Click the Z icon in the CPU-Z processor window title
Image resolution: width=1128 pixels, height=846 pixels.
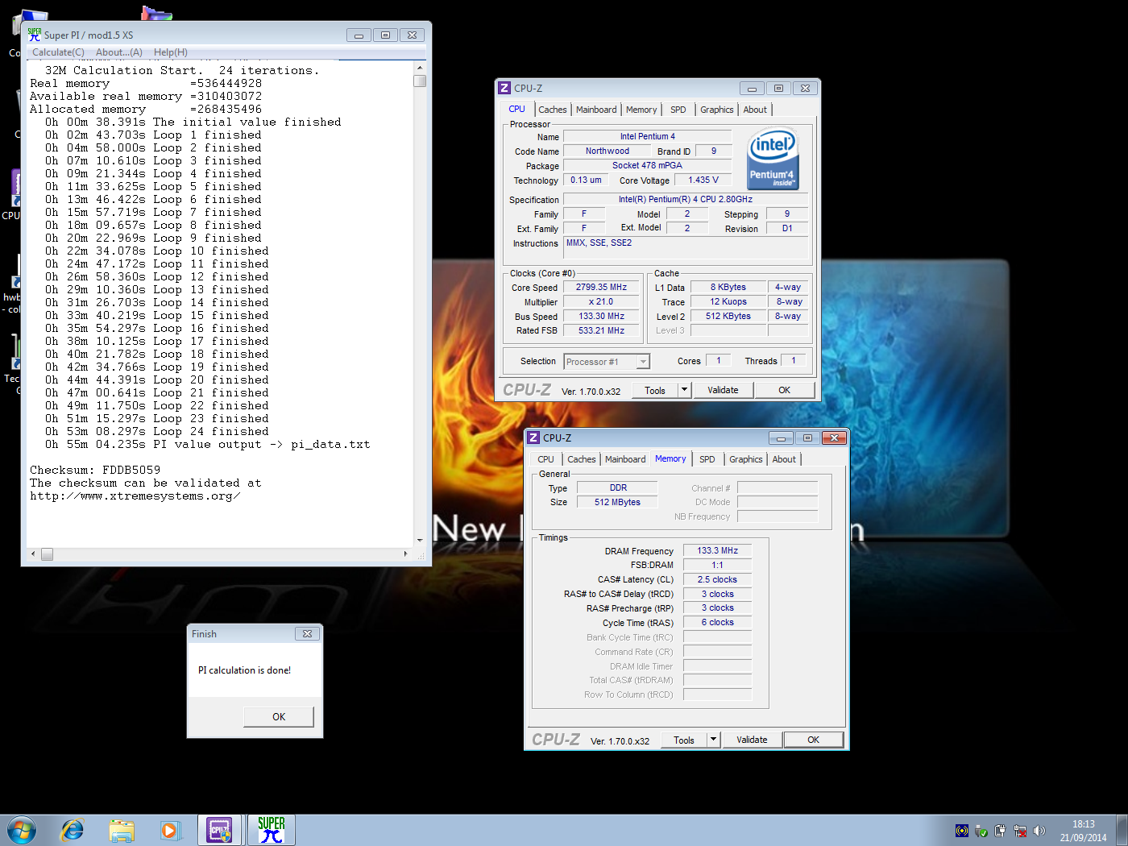point(504,88)
